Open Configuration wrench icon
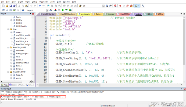 (143, 6)
